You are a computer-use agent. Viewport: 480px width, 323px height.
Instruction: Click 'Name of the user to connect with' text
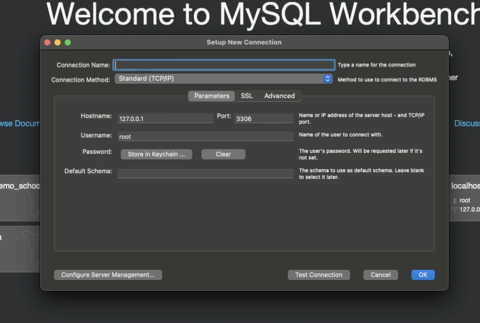[x=340, y=135]
